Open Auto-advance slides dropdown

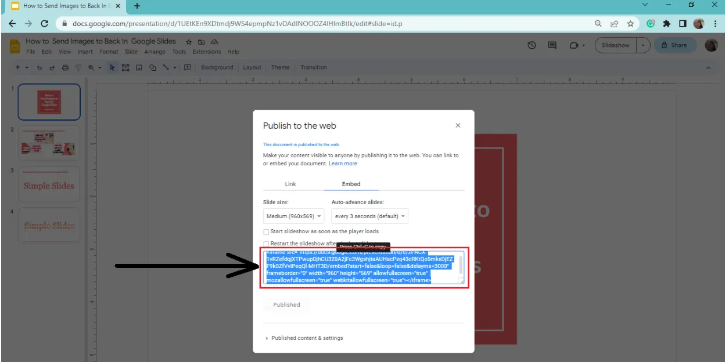click(370, 216)
